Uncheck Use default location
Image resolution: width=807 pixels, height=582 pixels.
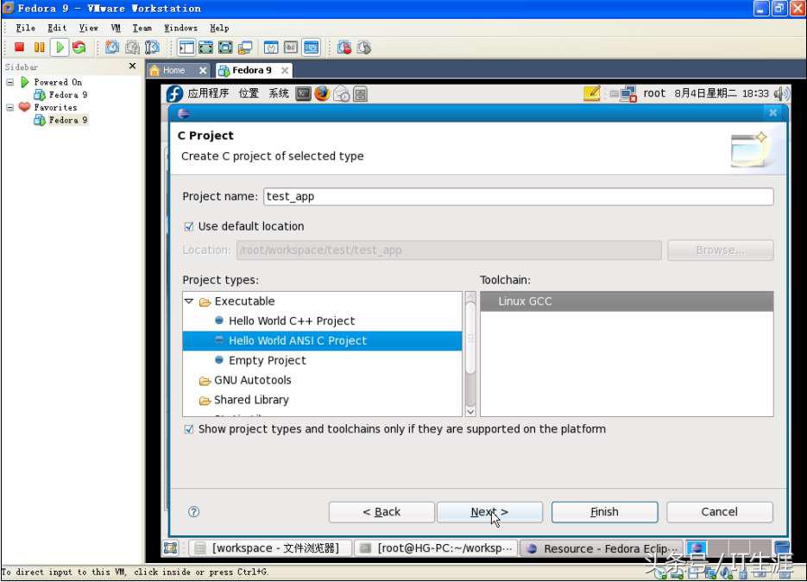coord(188,226)
